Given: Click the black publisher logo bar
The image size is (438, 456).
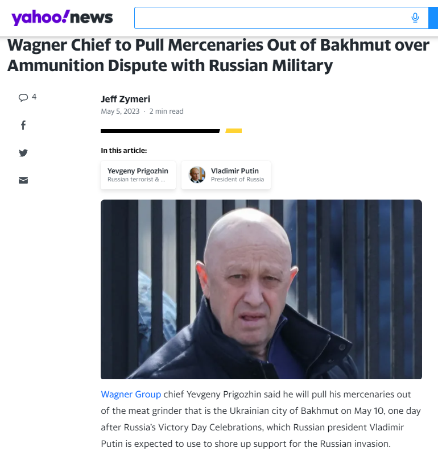Looking at the screenshot, I should [160, 131].
